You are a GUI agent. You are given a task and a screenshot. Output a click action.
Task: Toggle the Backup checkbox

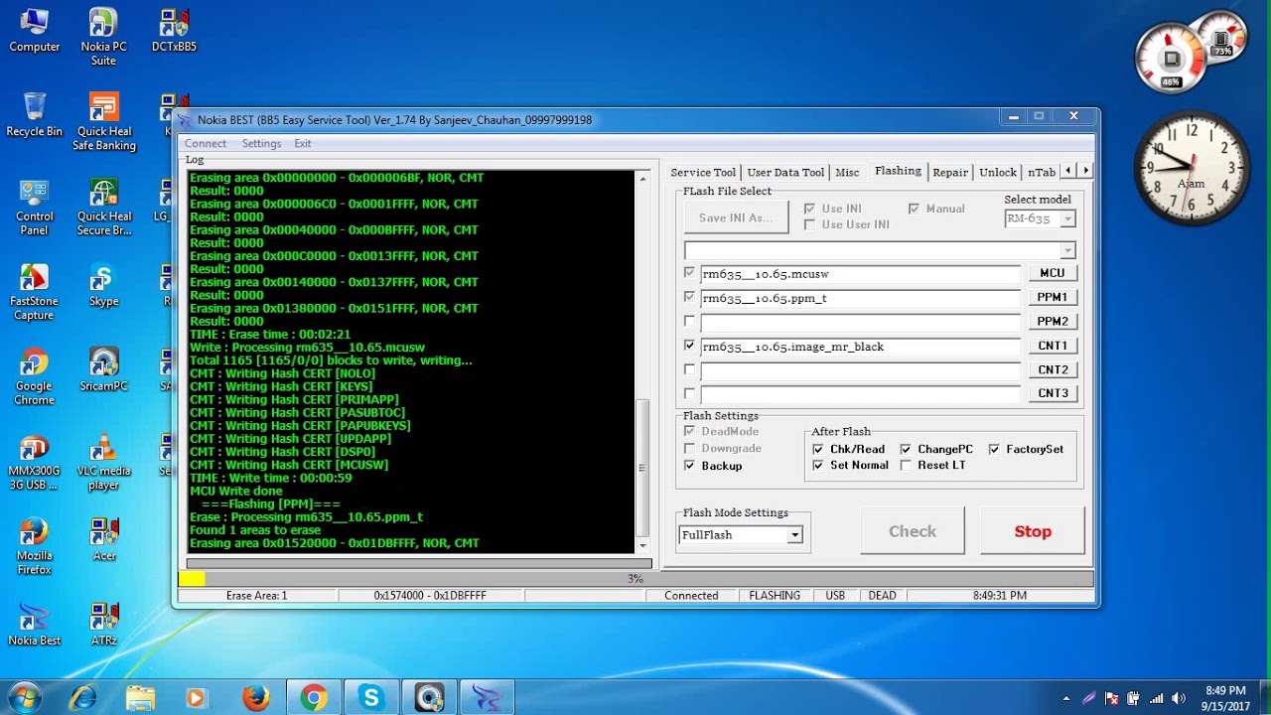coord(689,465)
